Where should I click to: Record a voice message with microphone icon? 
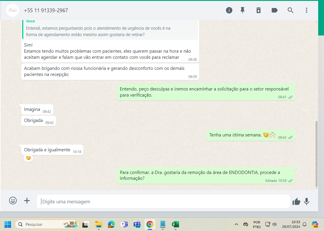coord(307,202)
